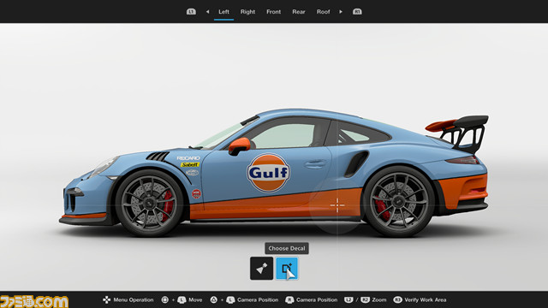Open the Choose Decal tool
The image size is (548, 308).
[287, 268]
